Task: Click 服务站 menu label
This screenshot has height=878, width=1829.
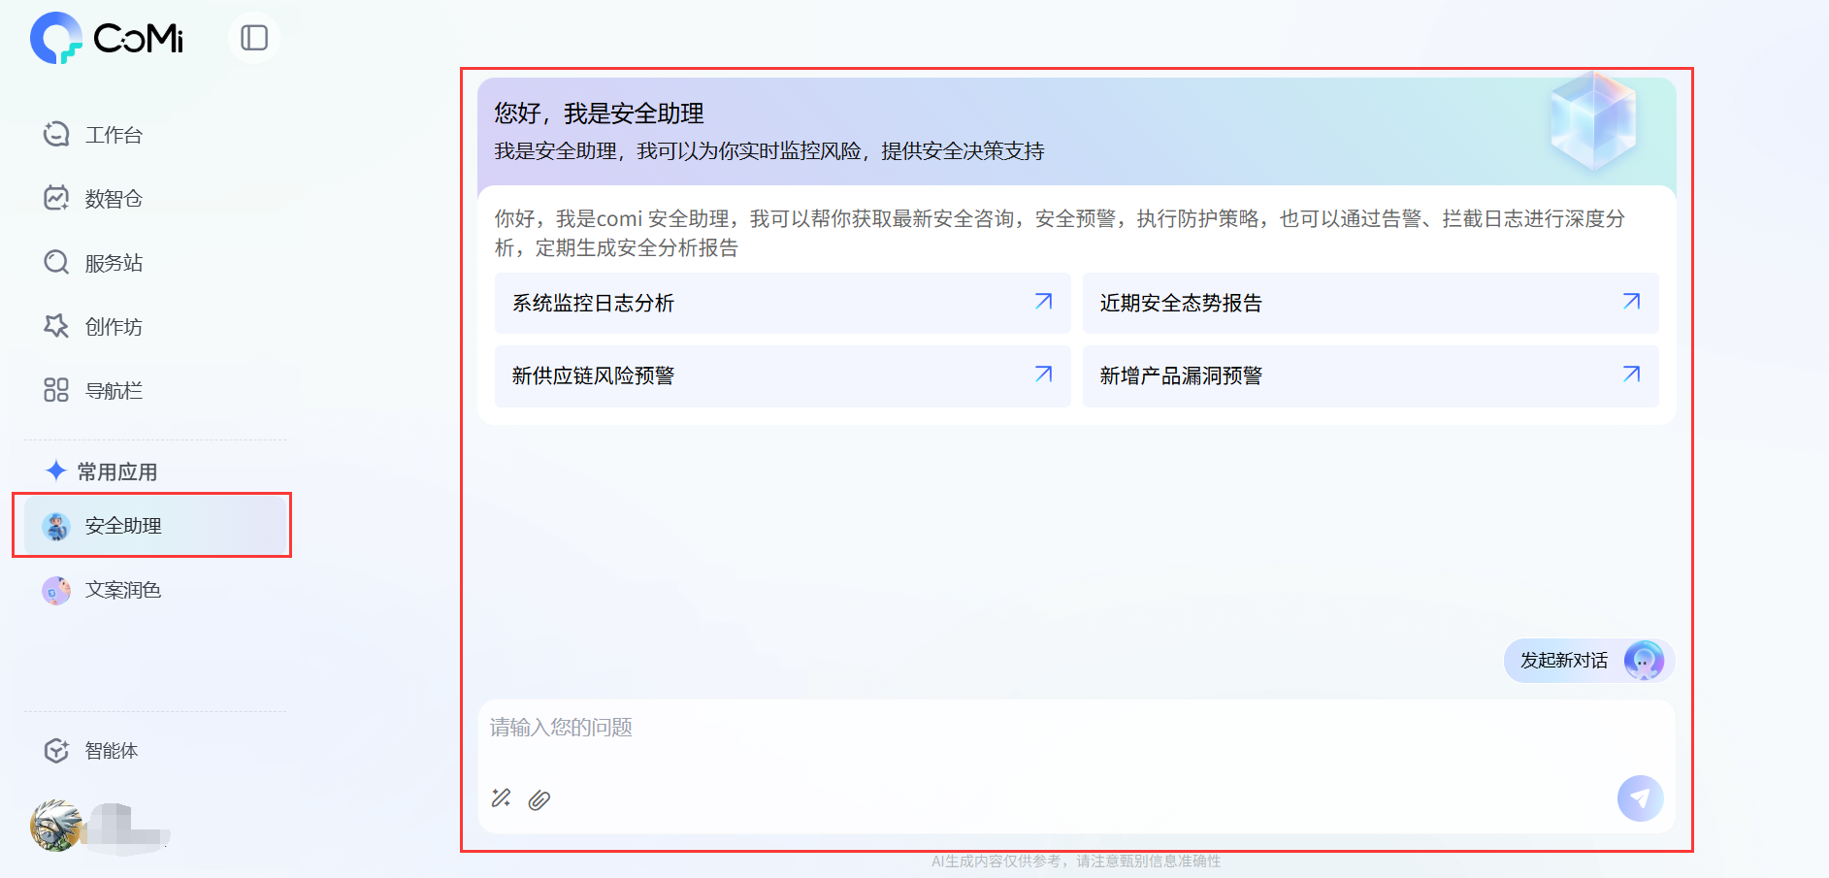Action: (x=114, y=263)
